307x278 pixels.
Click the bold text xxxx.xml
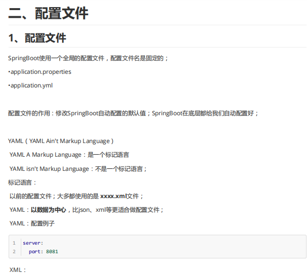[x=113, y=196]
